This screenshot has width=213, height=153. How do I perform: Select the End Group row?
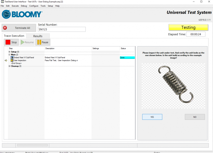coord(16,63)
